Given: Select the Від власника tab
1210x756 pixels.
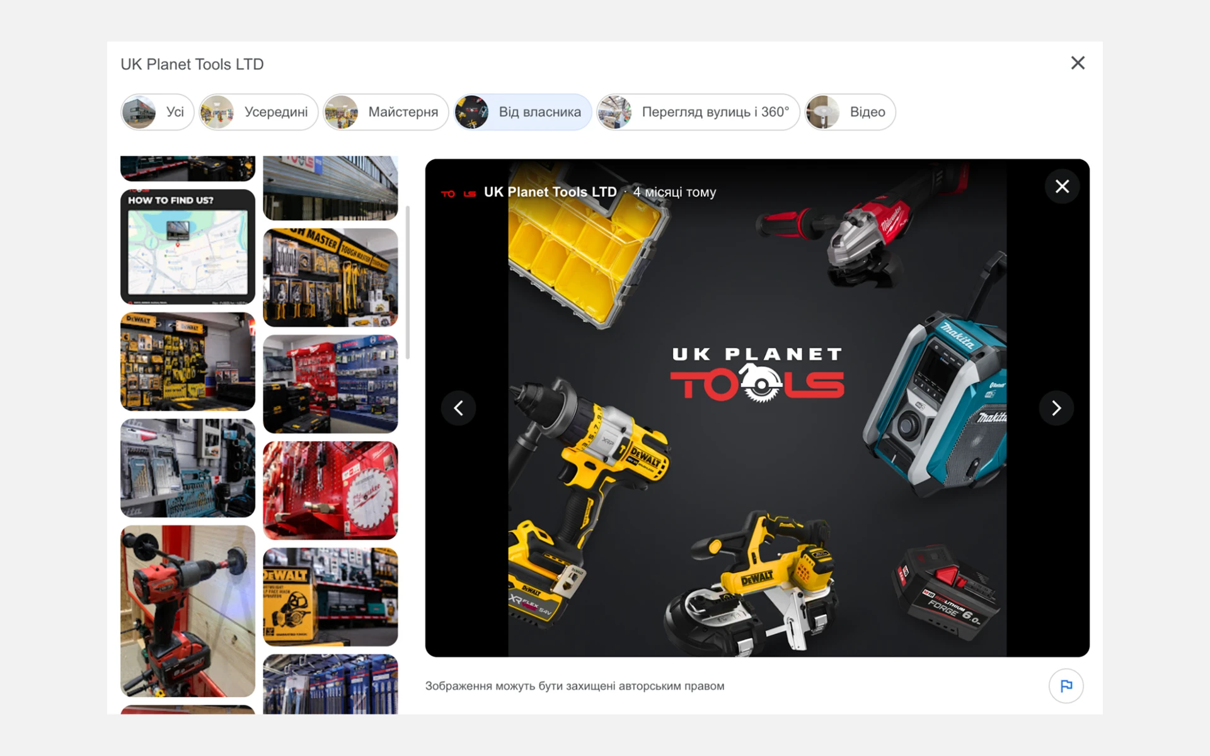Looking at the screenshot, I should [522, 112].
